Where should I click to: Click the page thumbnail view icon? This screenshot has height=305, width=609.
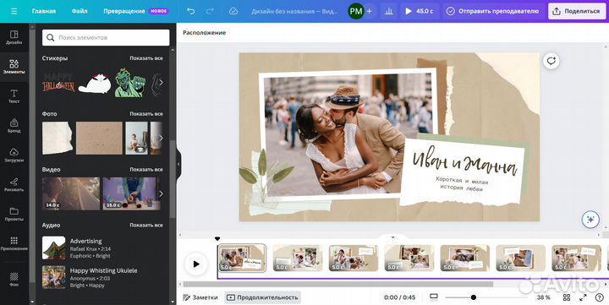tap(434, 297)
